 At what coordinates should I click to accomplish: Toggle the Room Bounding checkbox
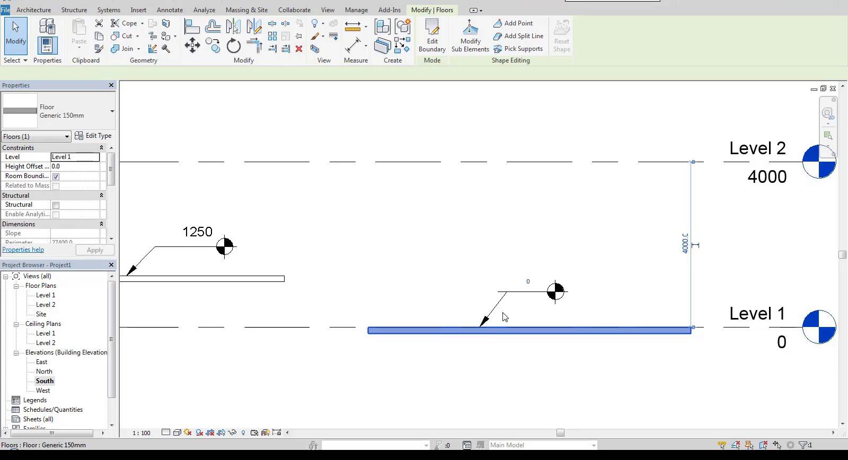[x=56, y=176]
